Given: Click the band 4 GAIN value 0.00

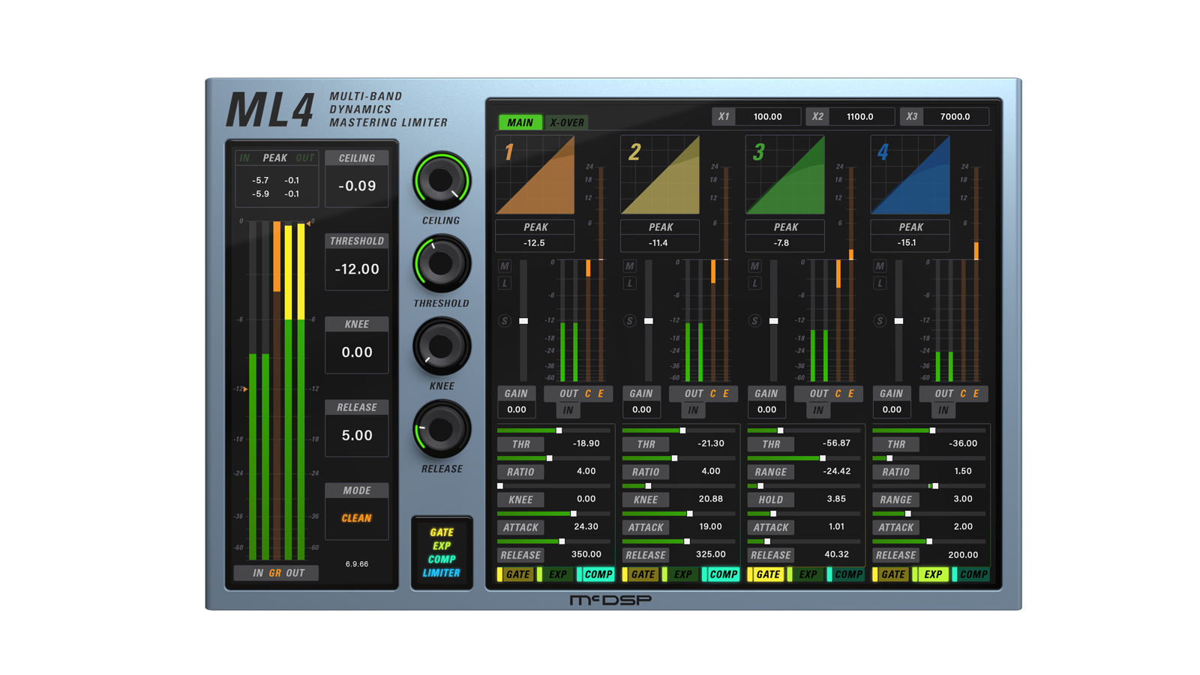Looking at the screenshot, I should click(x=892, y=409).
